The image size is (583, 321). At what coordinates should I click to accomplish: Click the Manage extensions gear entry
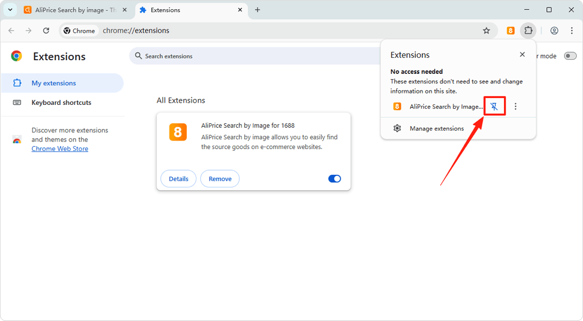coord(436,128)
